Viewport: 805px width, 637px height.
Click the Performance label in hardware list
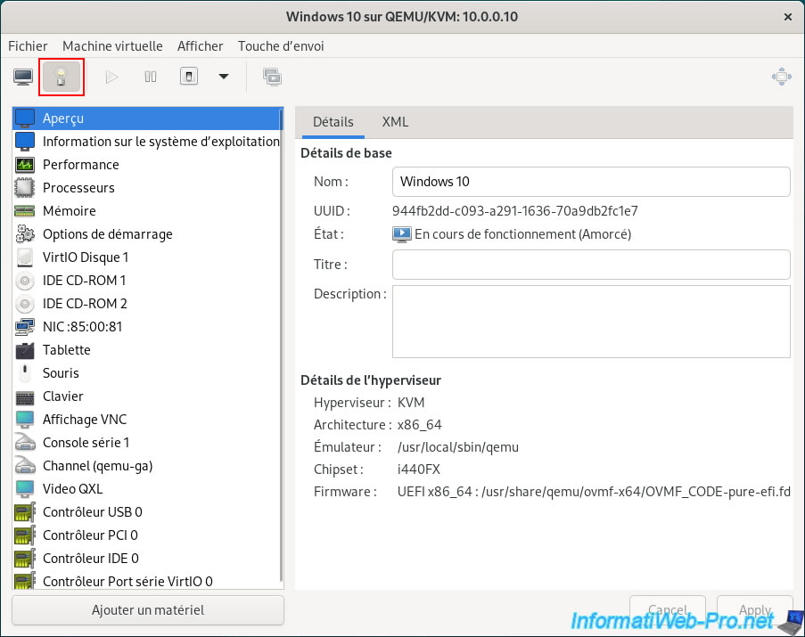[x=81, y=165]
